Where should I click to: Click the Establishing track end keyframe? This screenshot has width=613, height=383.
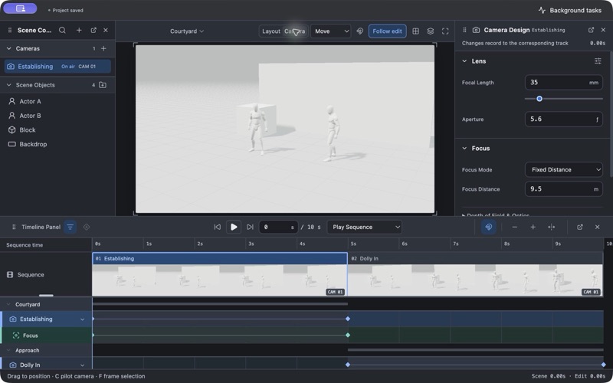pyautogui.click(x=348, y=319)
